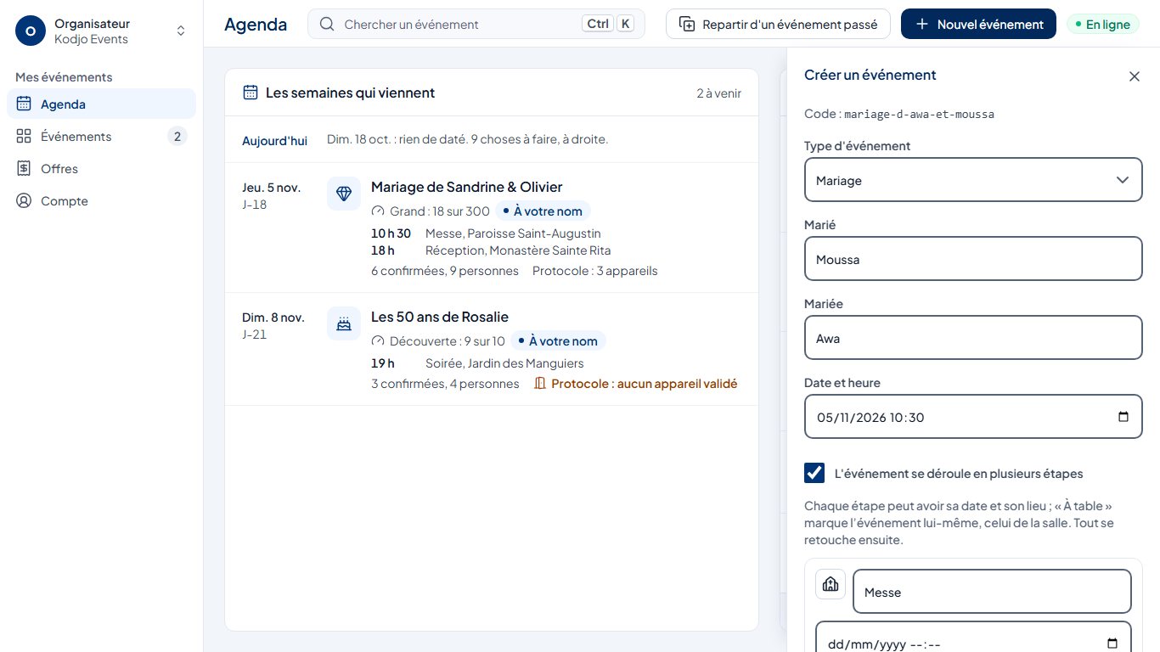Close the Créer un événement panel
The width and height of the screenshot is (1160, 652).
pyautogui.click(x=1134, y=76)
